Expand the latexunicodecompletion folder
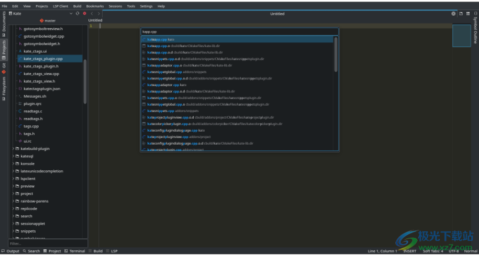This screenshot has width=479, height=256. point(13,171)
